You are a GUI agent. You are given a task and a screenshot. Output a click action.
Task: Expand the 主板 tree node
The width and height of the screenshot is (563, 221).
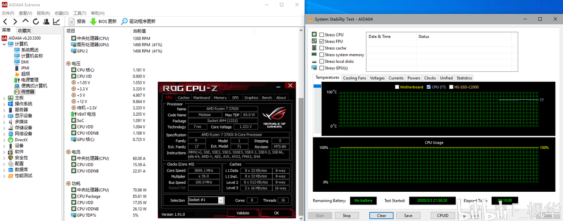pos(4,98)
